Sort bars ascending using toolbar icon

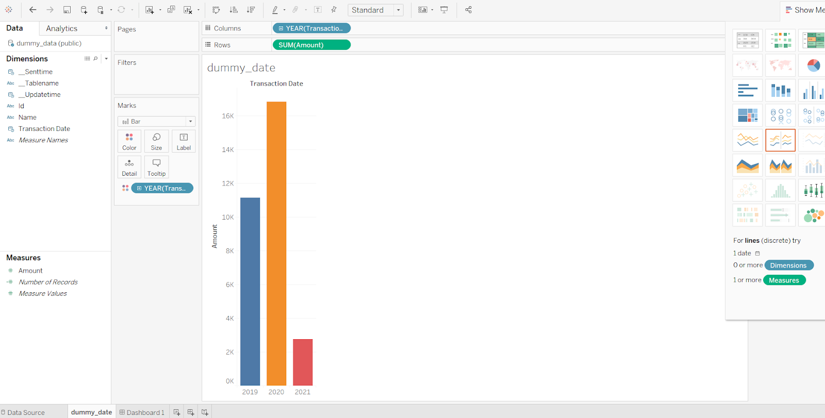coord(234,10)
